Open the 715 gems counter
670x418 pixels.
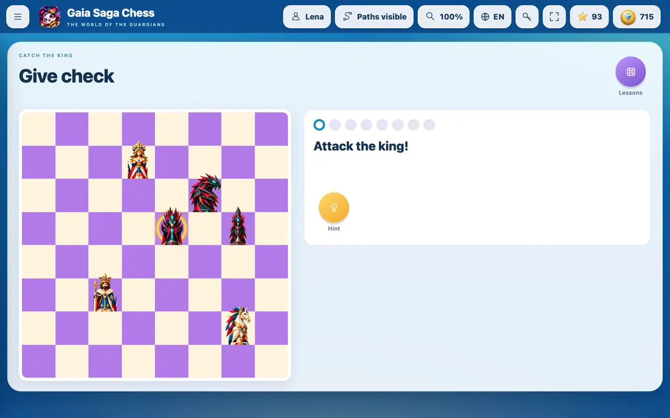click(637, 17)
